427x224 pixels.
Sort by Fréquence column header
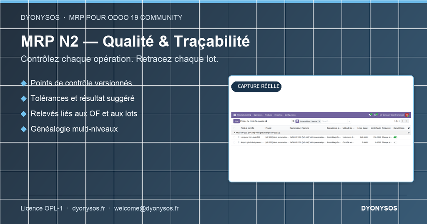coord(386,128)
